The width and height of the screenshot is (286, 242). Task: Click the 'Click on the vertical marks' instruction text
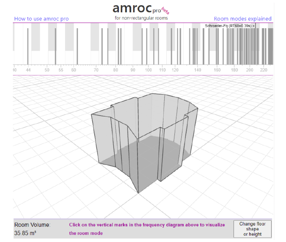coord(147,229)
